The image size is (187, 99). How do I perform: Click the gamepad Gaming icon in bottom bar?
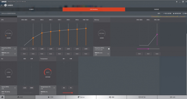point(18,97)
